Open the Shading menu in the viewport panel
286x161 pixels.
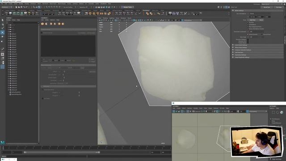click(105, 18)
